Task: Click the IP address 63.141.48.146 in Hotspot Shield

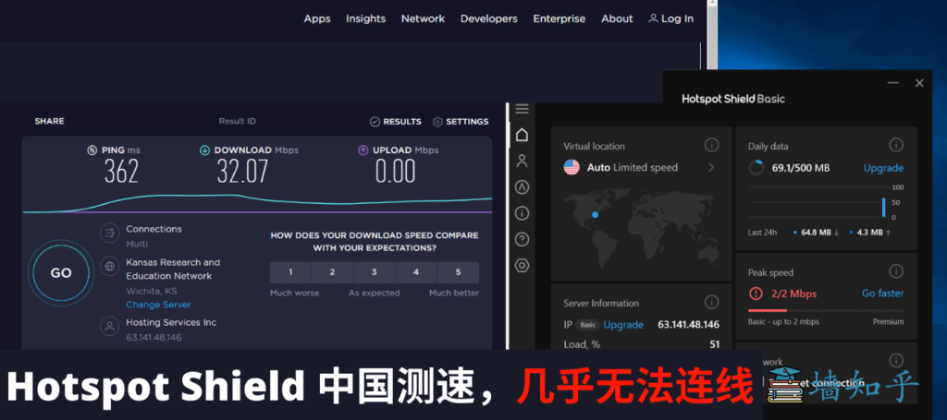Action: [688, 325]
